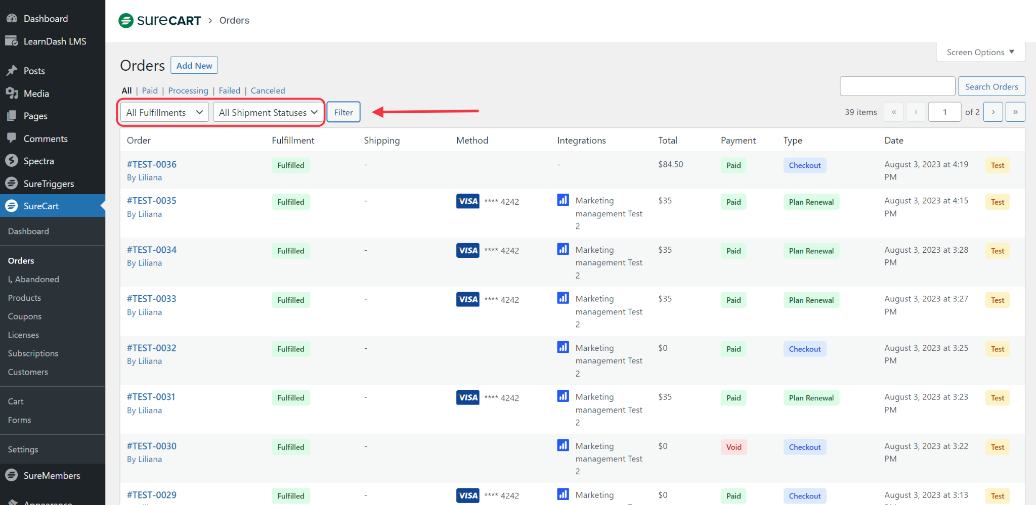Open Licenses in SureCart submenu
The height and width of the screenshot is (505, 1036).
click(23, 335)
